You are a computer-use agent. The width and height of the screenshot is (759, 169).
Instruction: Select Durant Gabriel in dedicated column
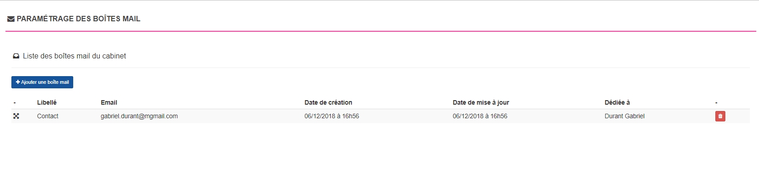(624, 116)
